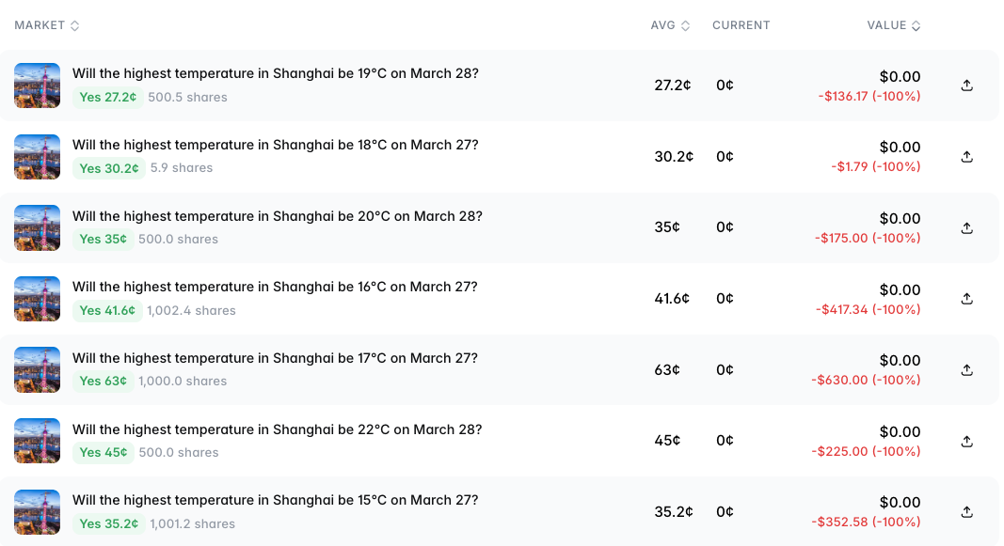Share the 22°C March 28 position

tap(966, 442)
